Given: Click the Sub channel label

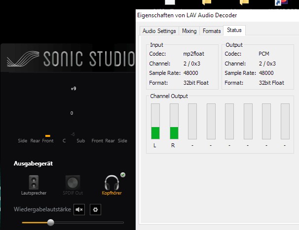Looking at the screenshot, I should click(x=80, y=141).
